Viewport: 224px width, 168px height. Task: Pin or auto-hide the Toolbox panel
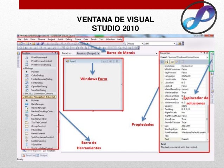(55, 53)
